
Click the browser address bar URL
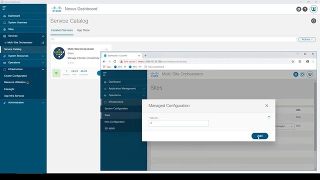[x=162, y=61]
